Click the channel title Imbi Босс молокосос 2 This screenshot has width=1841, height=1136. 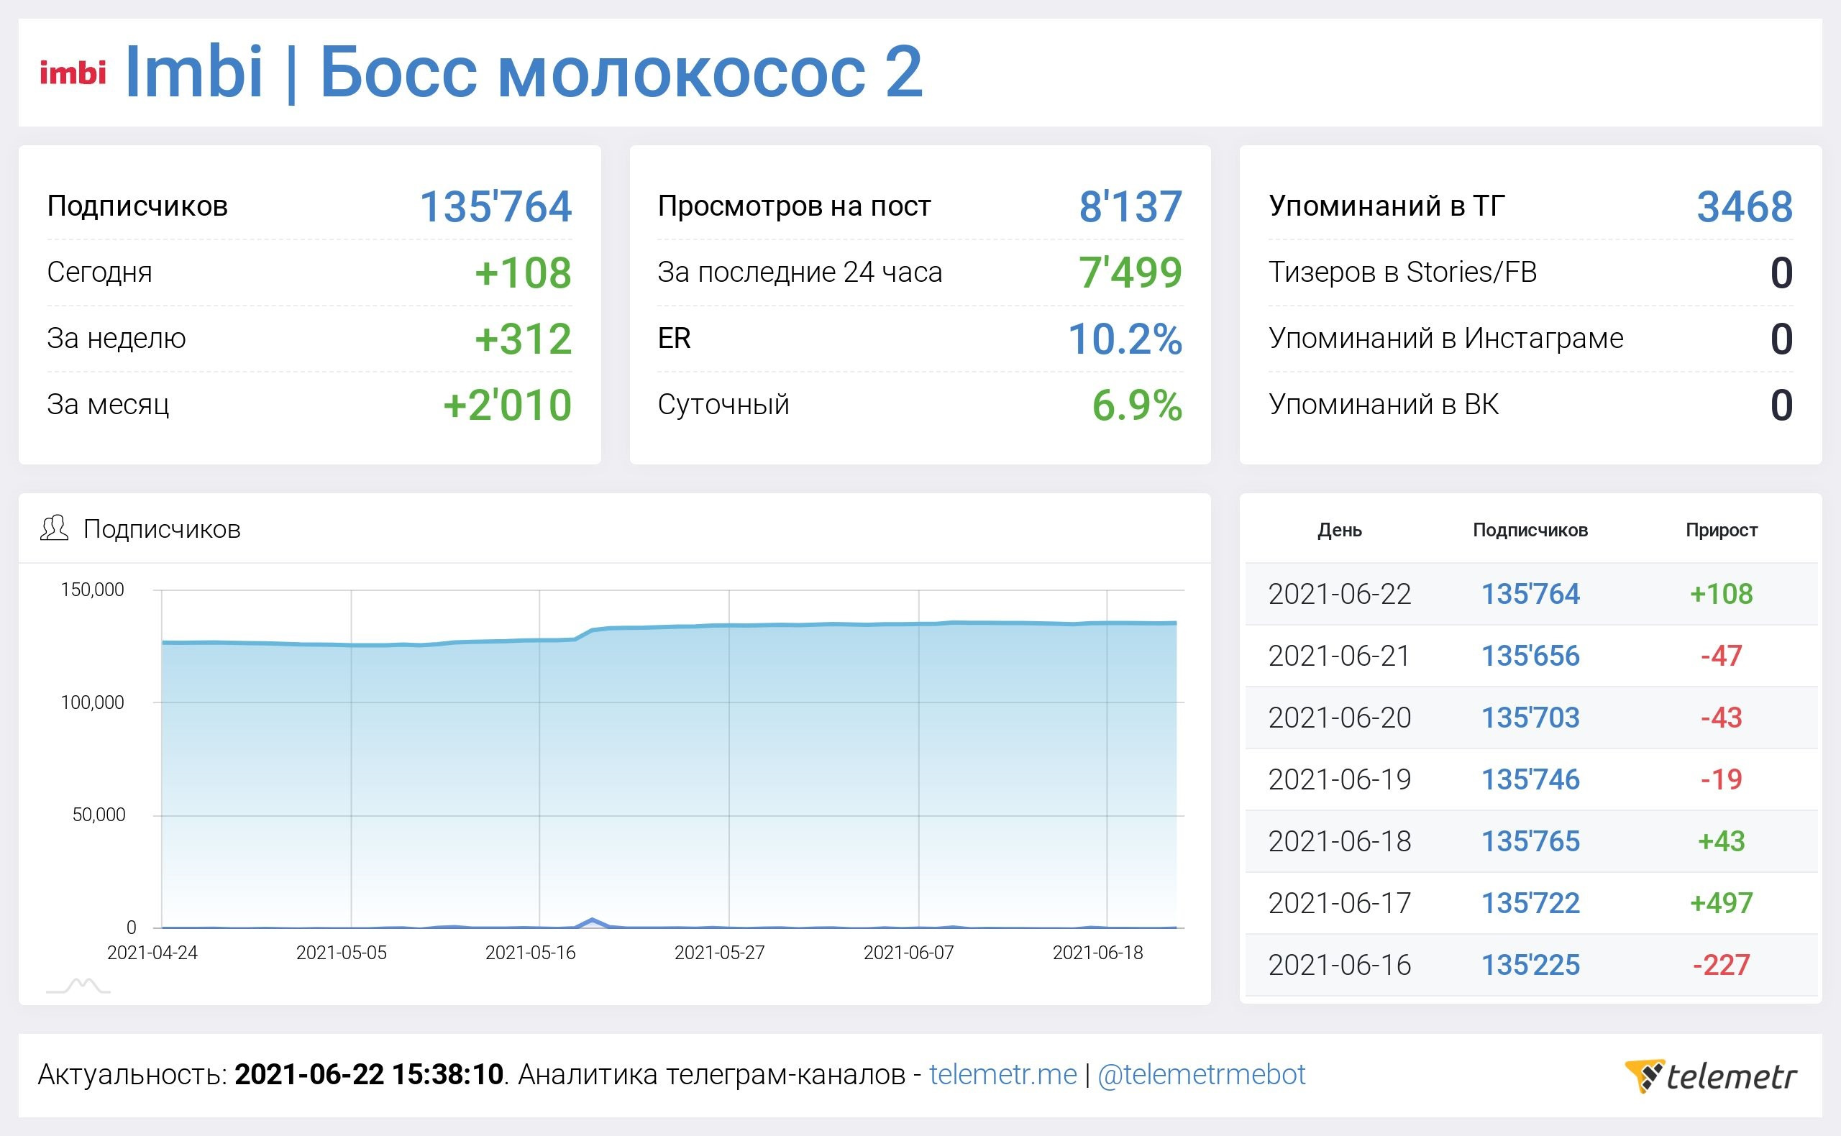[523, 72]
